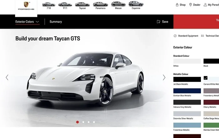Choose Volcano Grey Metallic swatch
This screenshot has height=138, width=219.
click(x=187, y=102)
